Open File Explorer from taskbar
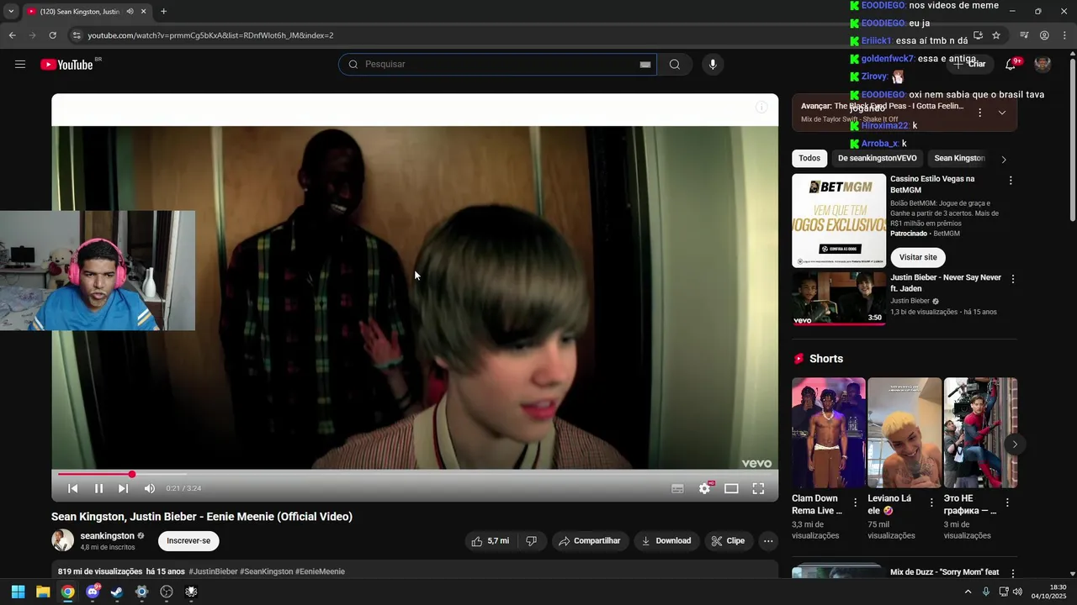Image resolution: width=1077 pixels, height=605 pixels. click(43, 592)
